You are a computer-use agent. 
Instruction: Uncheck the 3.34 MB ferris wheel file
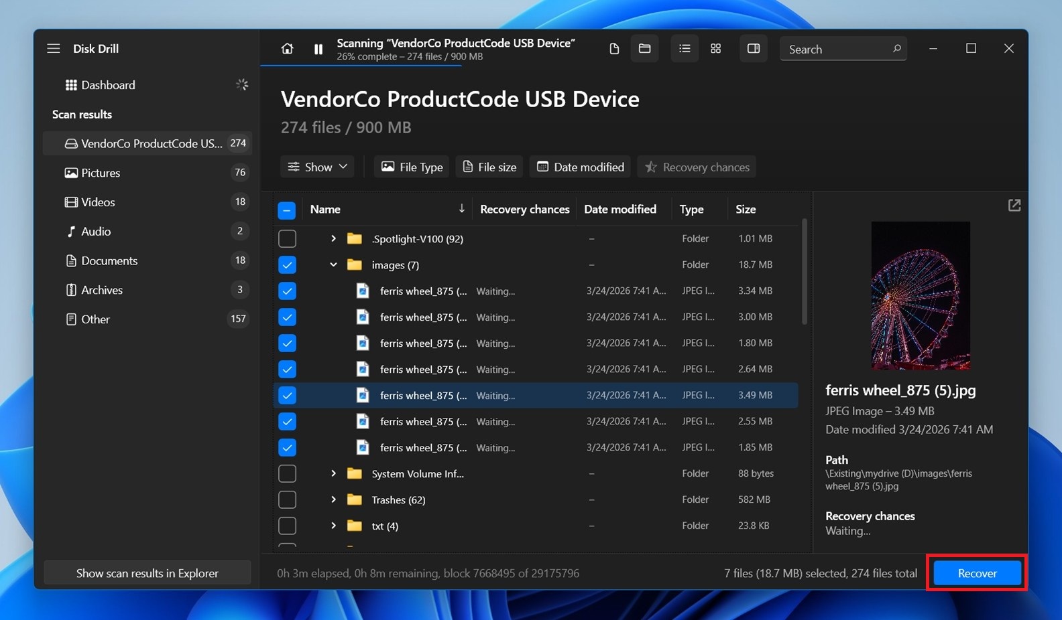click(x=287, y=291)
